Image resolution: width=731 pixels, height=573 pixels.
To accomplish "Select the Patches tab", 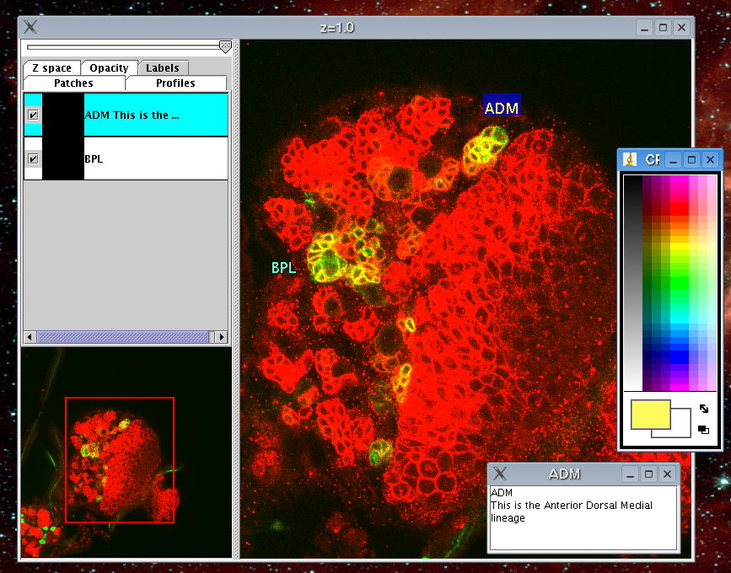I will 73,83.
